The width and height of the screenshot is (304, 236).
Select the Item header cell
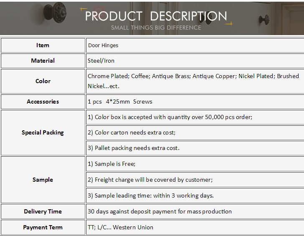coord(43,46)
